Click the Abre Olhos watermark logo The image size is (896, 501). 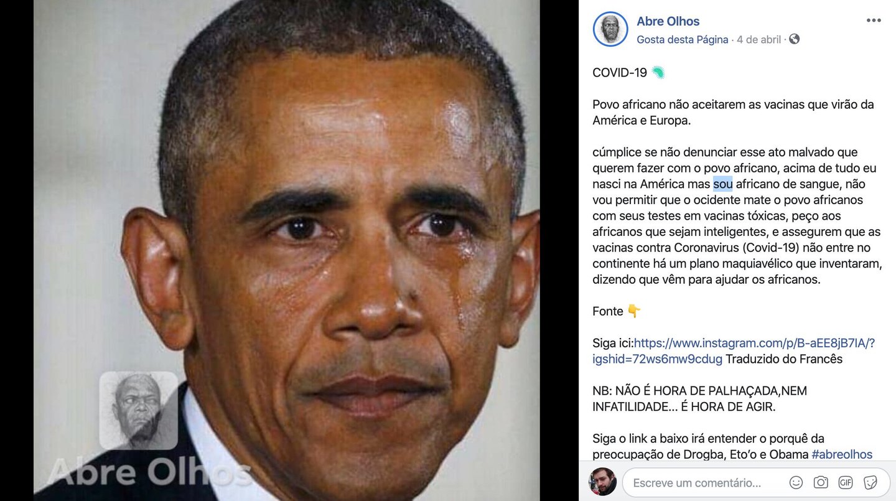(x=139, y=411)
